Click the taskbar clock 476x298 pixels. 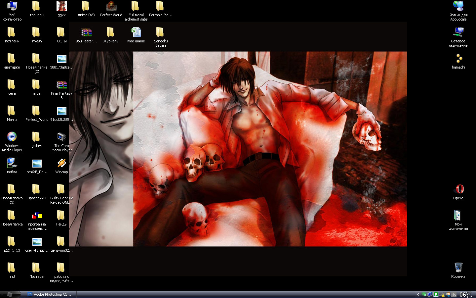tap(466, 294)
